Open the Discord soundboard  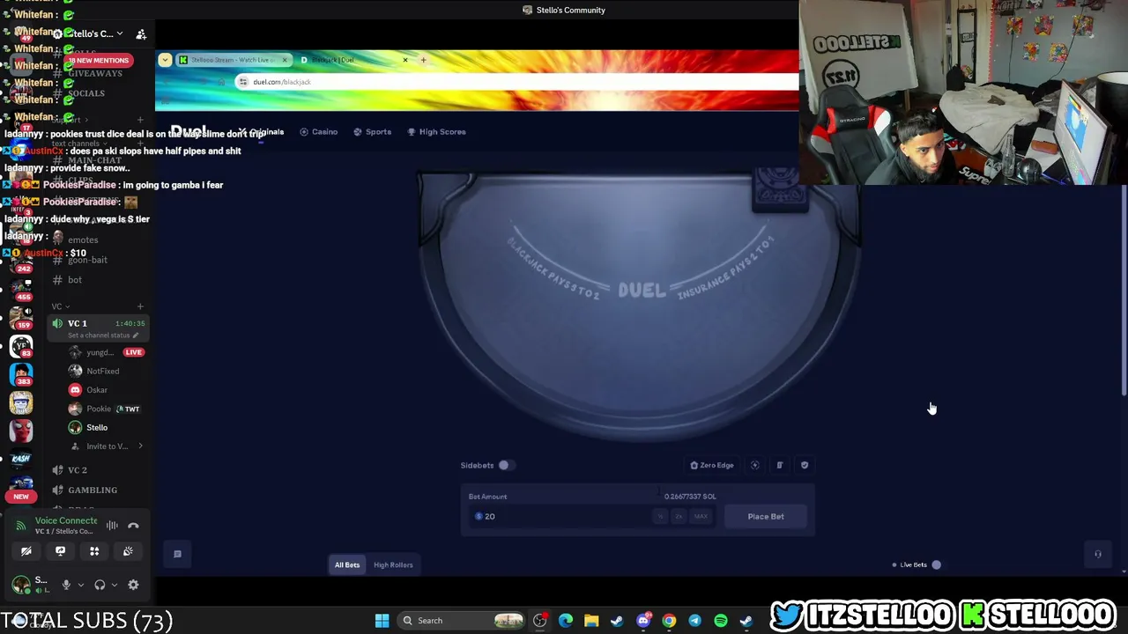pos(128,551)
